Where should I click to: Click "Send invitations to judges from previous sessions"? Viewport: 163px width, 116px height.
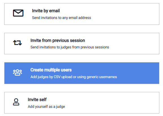70,47
